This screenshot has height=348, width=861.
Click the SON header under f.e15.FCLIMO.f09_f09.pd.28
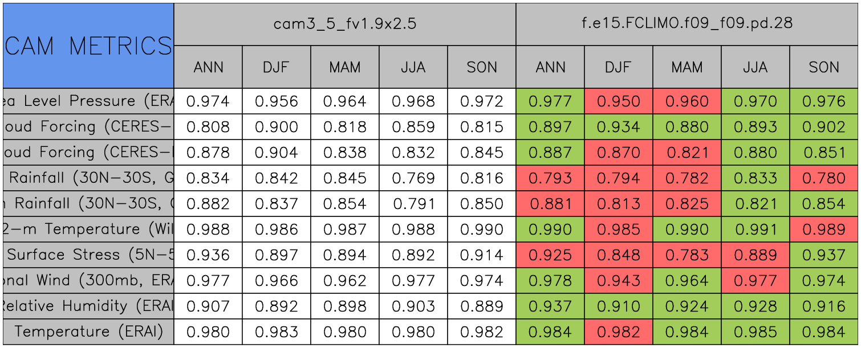(824, 67)
